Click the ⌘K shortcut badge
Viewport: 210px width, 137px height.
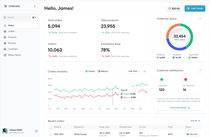34,17
